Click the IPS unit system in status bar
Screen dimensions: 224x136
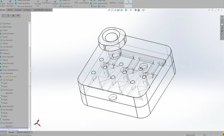(204, 135)
